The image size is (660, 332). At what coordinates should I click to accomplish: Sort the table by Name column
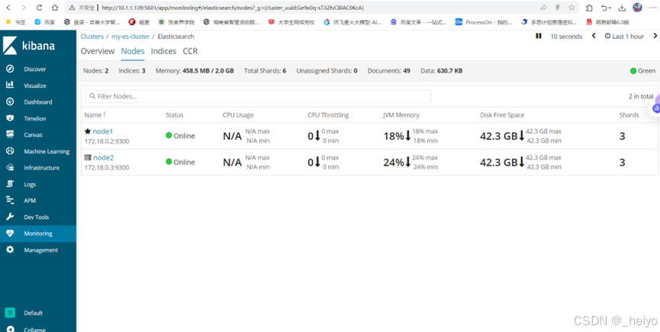point(95,115)
